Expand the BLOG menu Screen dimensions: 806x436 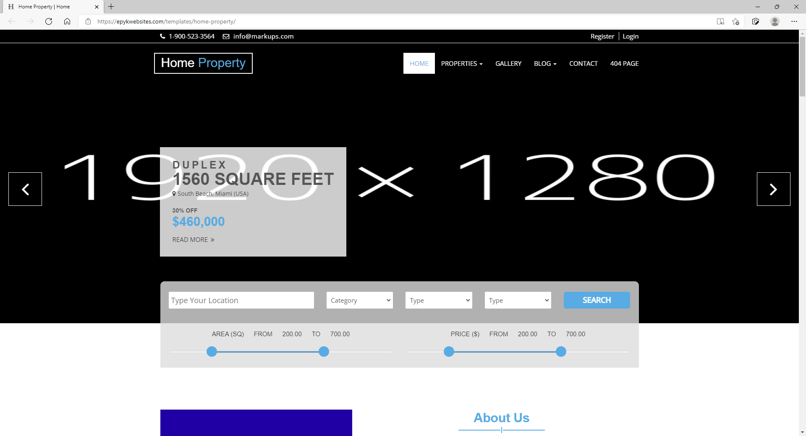(x=544, y=63)
